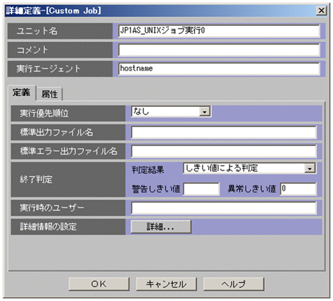Close the 詳細定義 dialog window
333x301 pixels.
321,10
